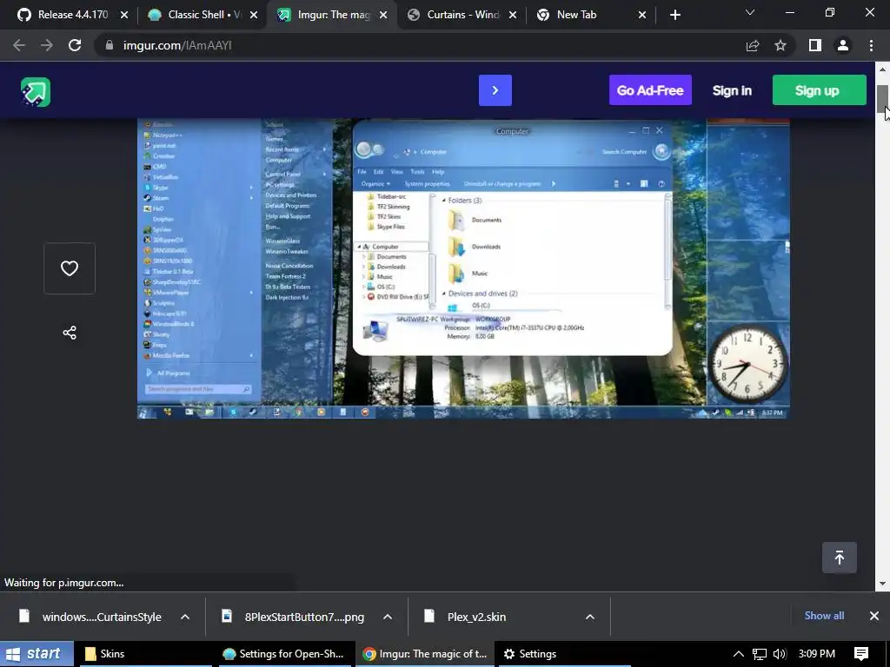Reload the page

click(75, 45)
